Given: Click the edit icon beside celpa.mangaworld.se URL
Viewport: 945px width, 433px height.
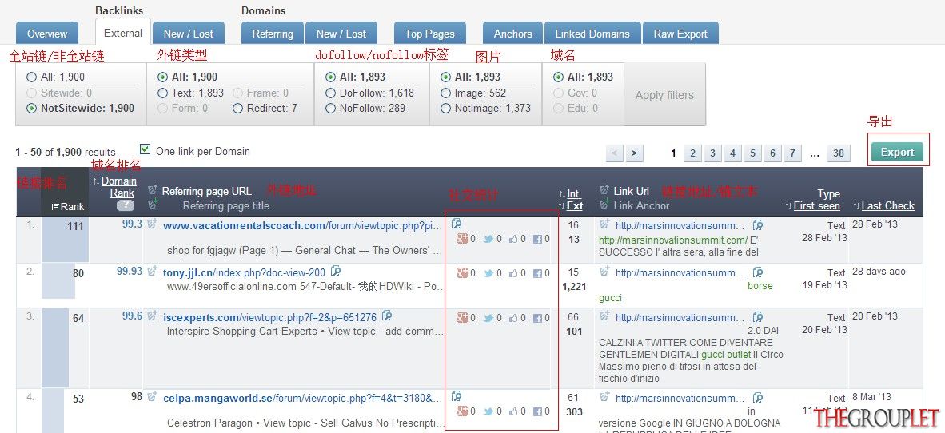Looking at the screenshot, I should [153, 396].
